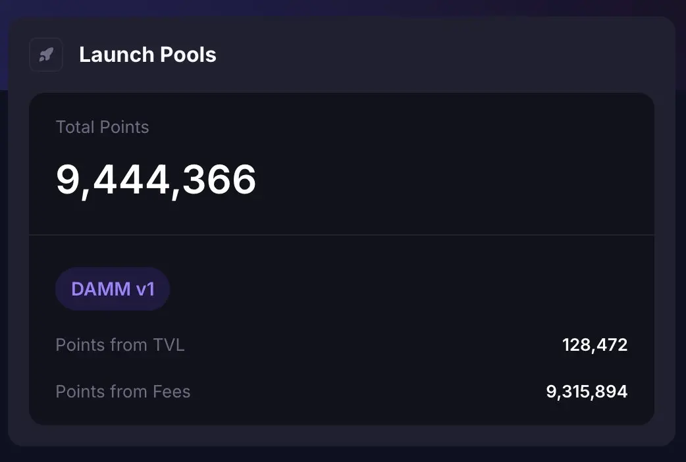Click the rocket icon beside Launch Pools
This screenshot has width=686, height=462.
(46, 55)
